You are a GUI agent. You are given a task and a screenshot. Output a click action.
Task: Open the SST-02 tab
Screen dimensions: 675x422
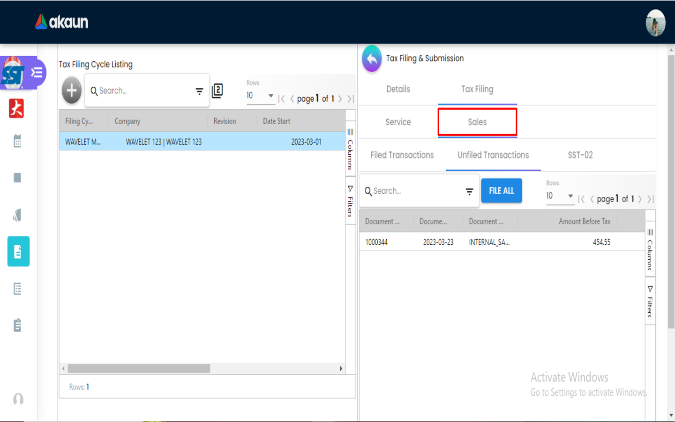click(580, 155)
